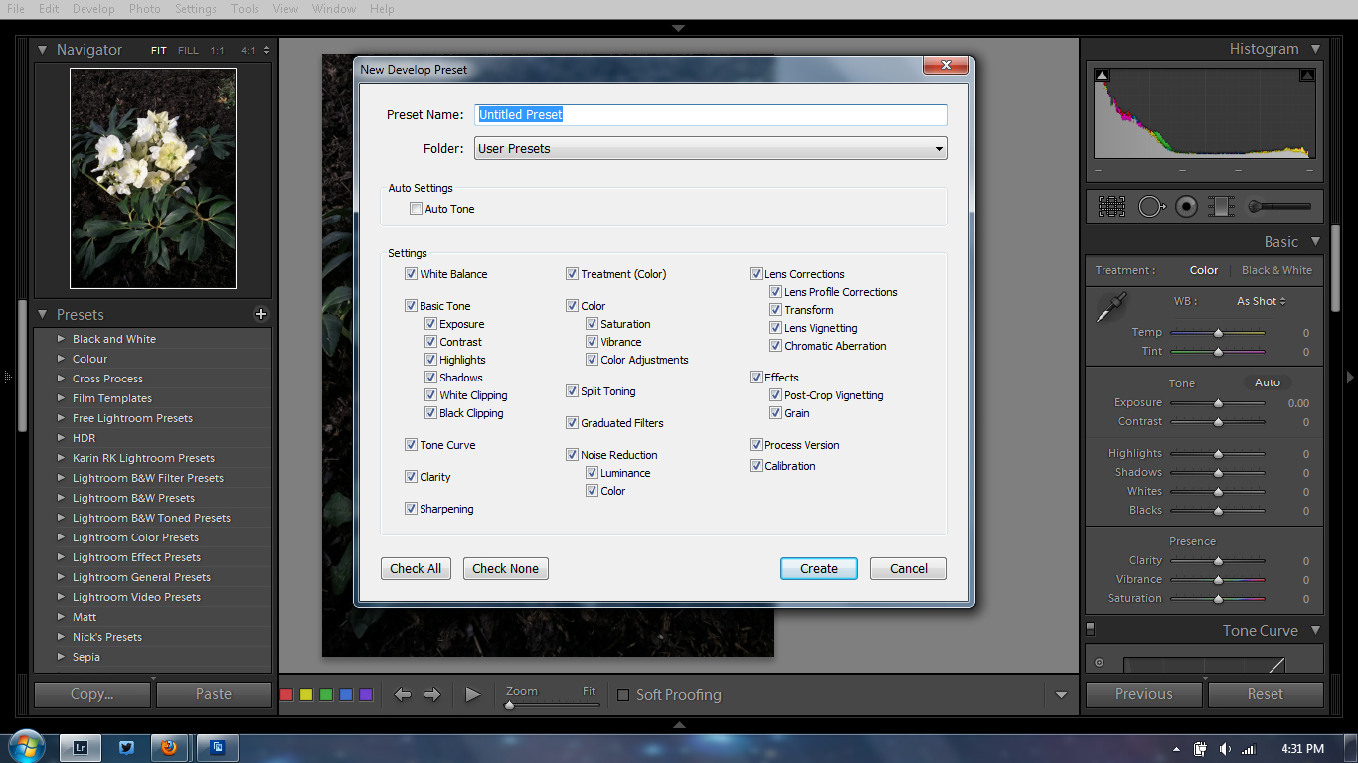Open the Lightroom taskbar icon

click(x=81, y=748)
